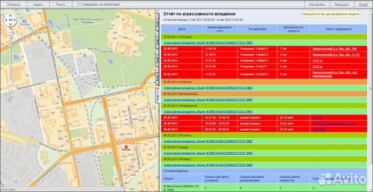Open the aggressive driving link under 02.08.2013
The image size is (373, 192).
208,43
